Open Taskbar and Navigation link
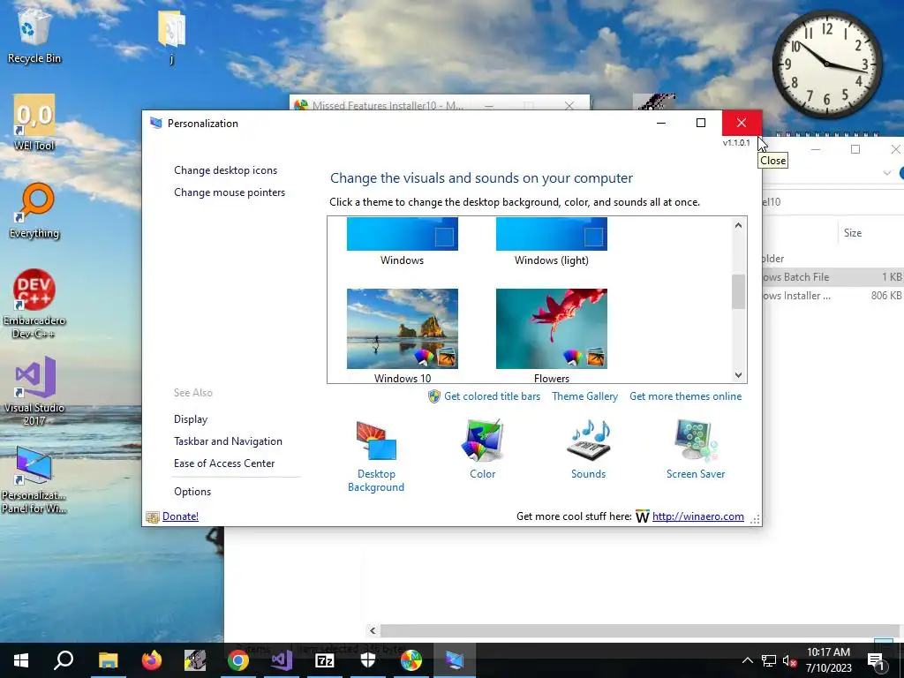This screenshot has height=678, width=904. (x=229, y=441)
